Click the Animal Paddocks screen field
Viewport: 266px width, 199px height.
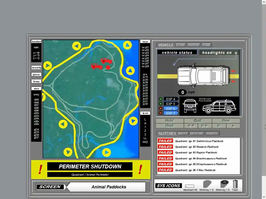click(x=109, y=187)
